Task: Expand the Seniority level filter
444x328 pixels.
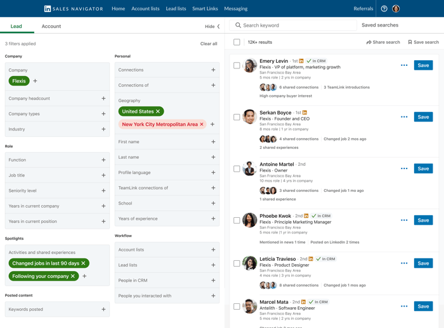Action: [x=103, y=191]
